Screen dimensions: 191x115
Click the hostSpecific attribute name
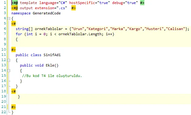tap(82, 3)
